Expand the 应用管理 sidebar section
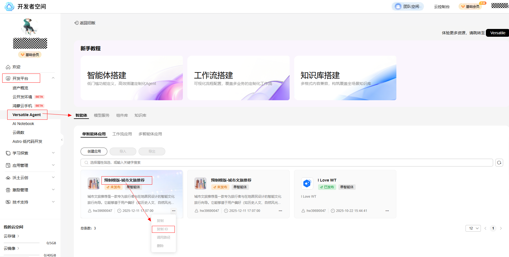 tap(53, 165)
